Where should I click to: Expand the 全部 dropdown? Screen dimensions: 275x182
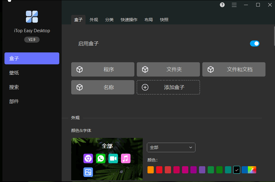171,147
